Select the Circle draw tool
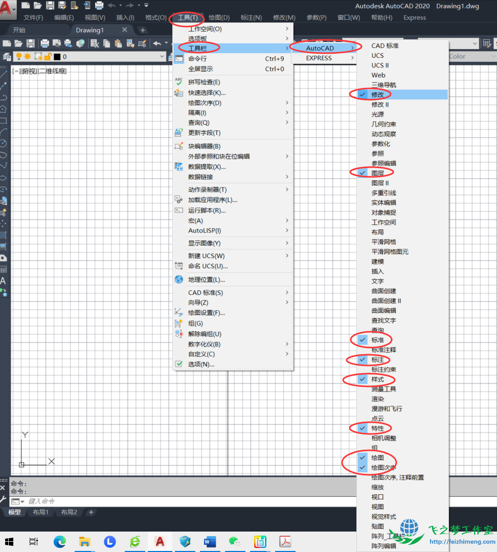Screen dimensions: 497x552 pos(4,143)
